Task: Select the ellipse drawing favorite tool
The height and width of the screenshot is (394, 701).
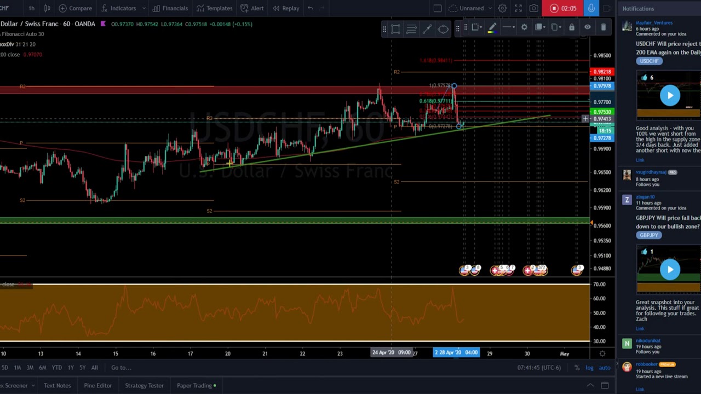Action: tap(443, 29)
